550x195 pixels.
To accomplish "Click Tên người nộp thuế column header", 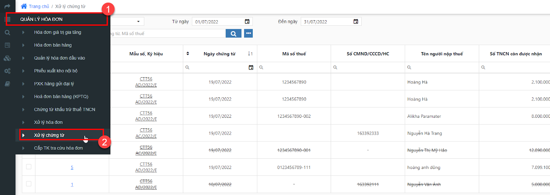I will click(x=442, y=54).
